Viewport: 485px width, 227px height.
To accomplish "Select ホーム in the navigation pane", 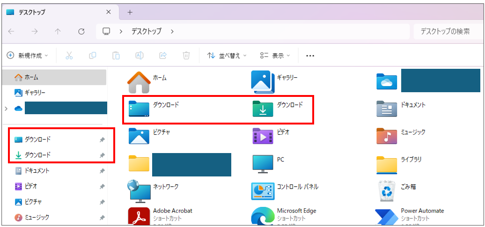I will [x=54, y=77].
